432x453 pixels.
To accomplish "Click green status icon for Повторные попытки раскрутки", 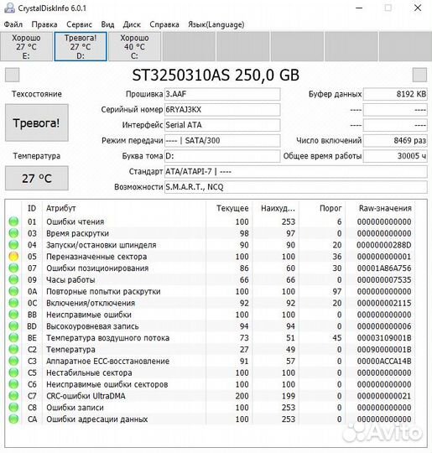I will click(x=13, y=291).
